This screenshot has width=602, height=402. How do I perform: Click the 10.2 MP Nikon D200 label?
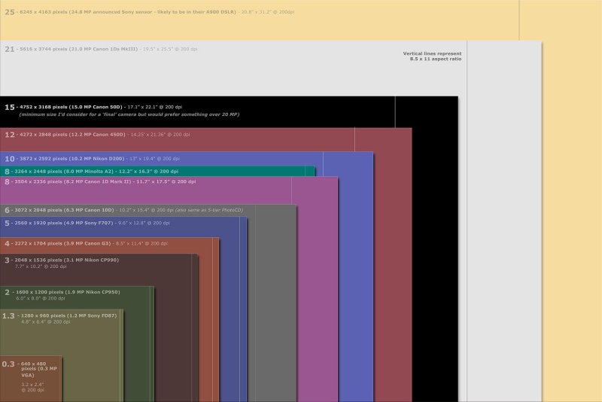click(92, 159)
